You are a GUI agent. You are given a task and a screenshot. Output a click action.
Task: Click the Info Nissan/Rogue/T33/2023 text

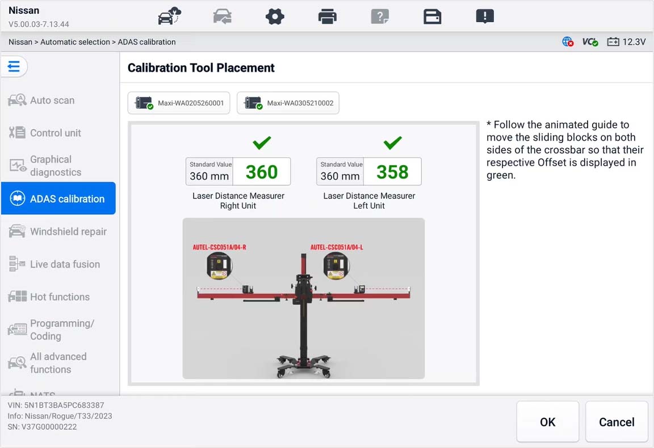(x=60, y=416)
